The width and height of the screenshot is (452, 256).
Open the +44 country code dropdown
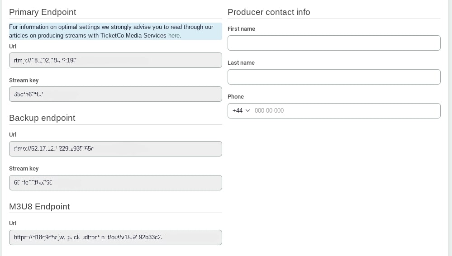click(x=241, y=111)
